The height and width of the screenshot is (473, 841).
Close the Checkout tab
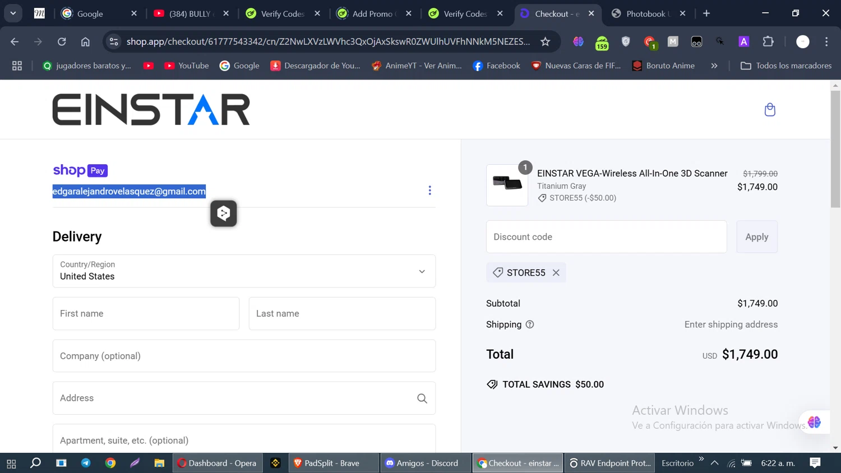click(x=591, y=13)
